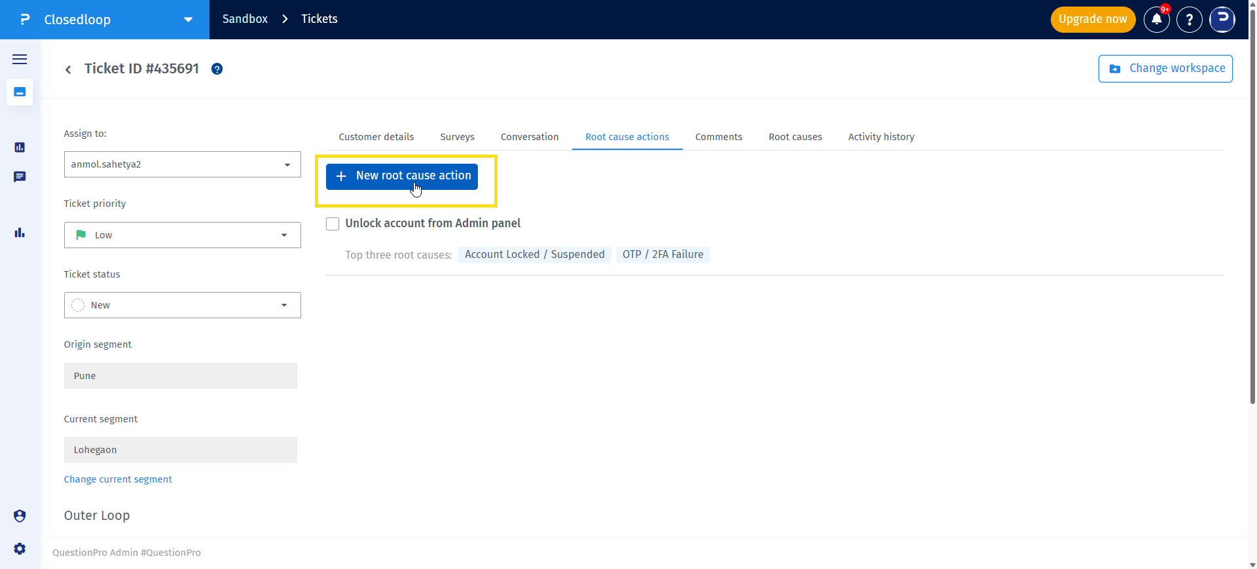Viewport: 1257px width, 569px height.
Task: Switch to Root causes tab
Action: 795,137
